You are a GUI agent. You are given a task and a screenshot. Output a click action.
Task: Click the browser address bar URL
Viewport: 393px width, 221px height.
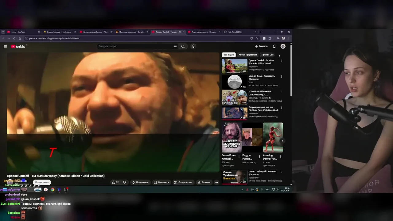pos(54,38)
